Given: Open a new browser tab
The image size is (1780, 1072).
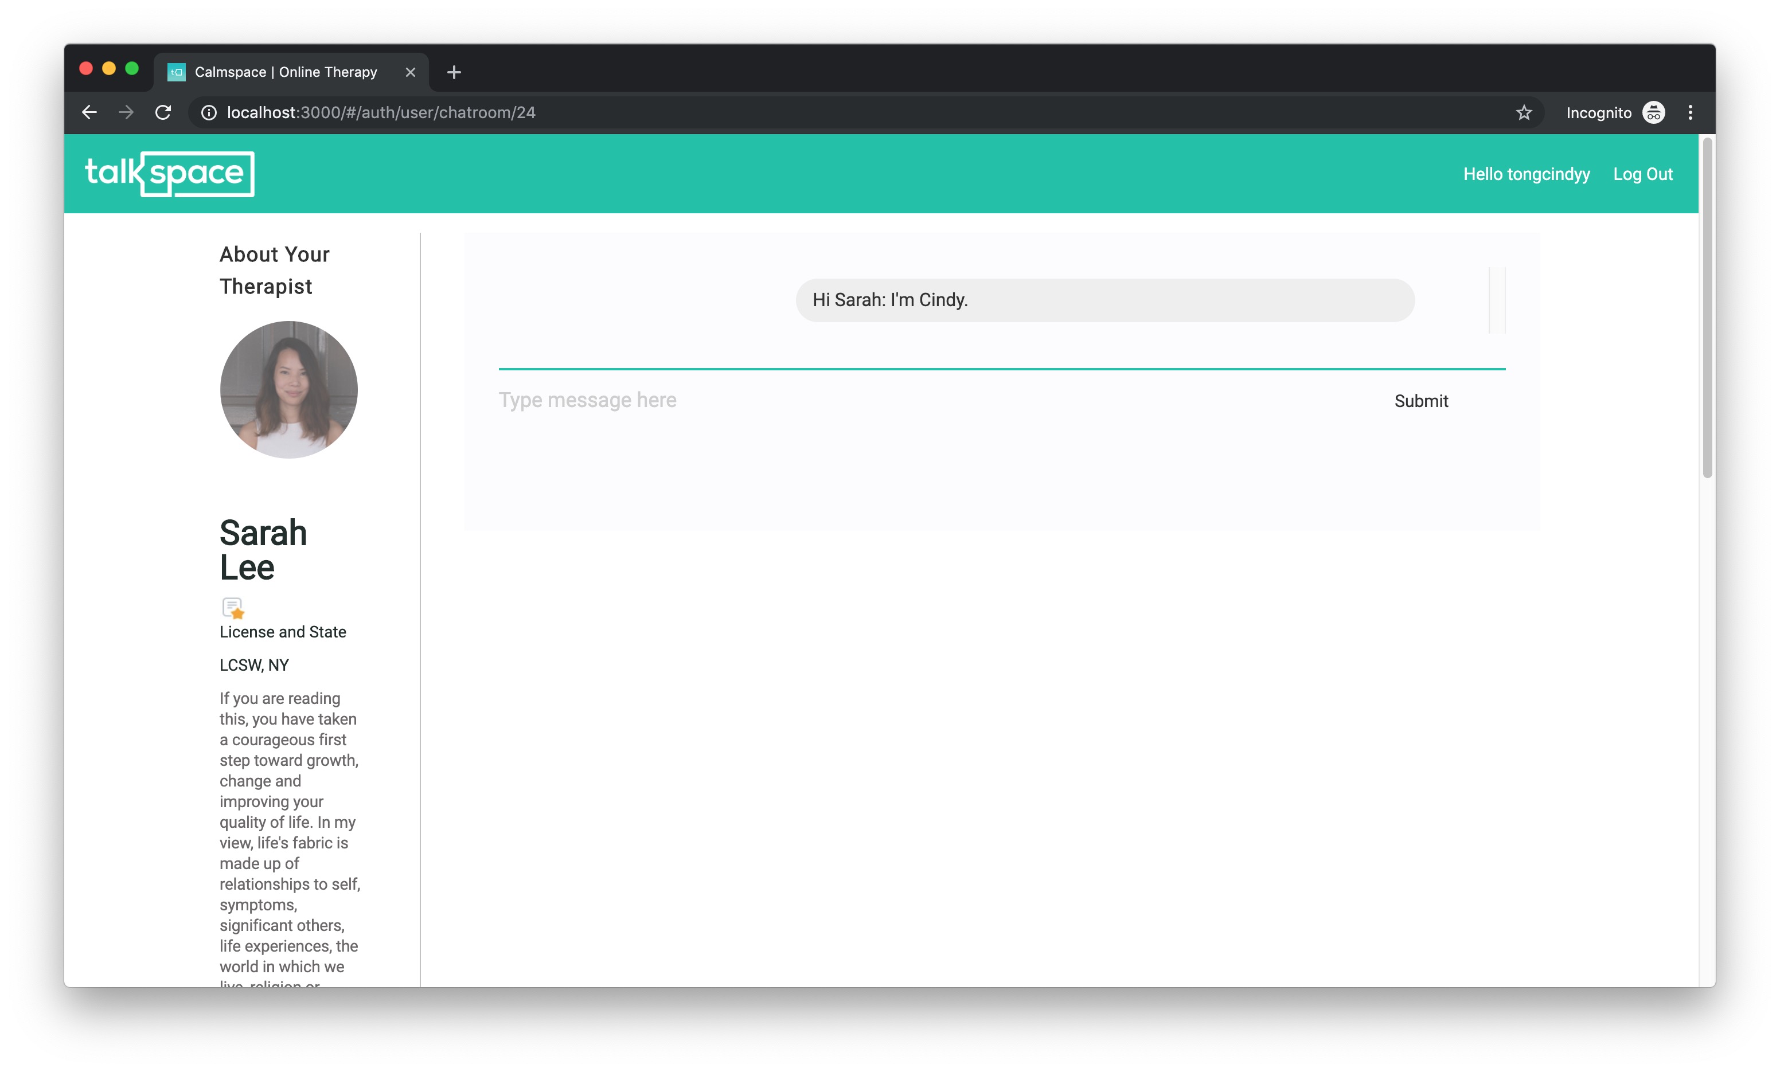Looking at the screenshot, I should pyautogui.click(x=454, y=72).
